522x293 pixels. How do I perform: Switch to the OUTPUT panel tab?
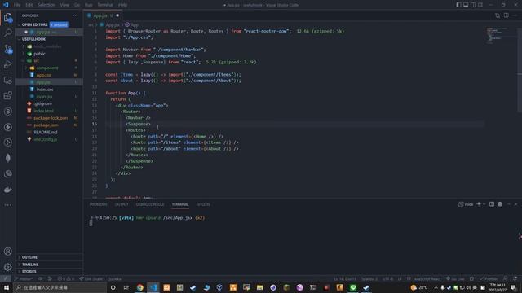tap(122, 204)
